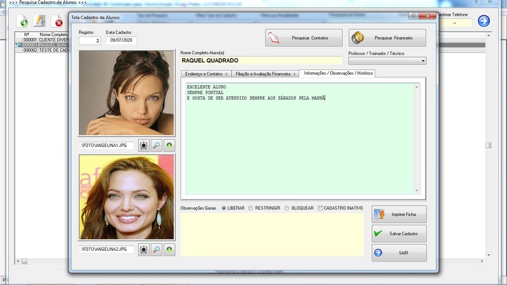Image resolution: width=507 pixels, height=285 pixels.
Task: Click in the green history notes text area
Action: click(300, 139)
